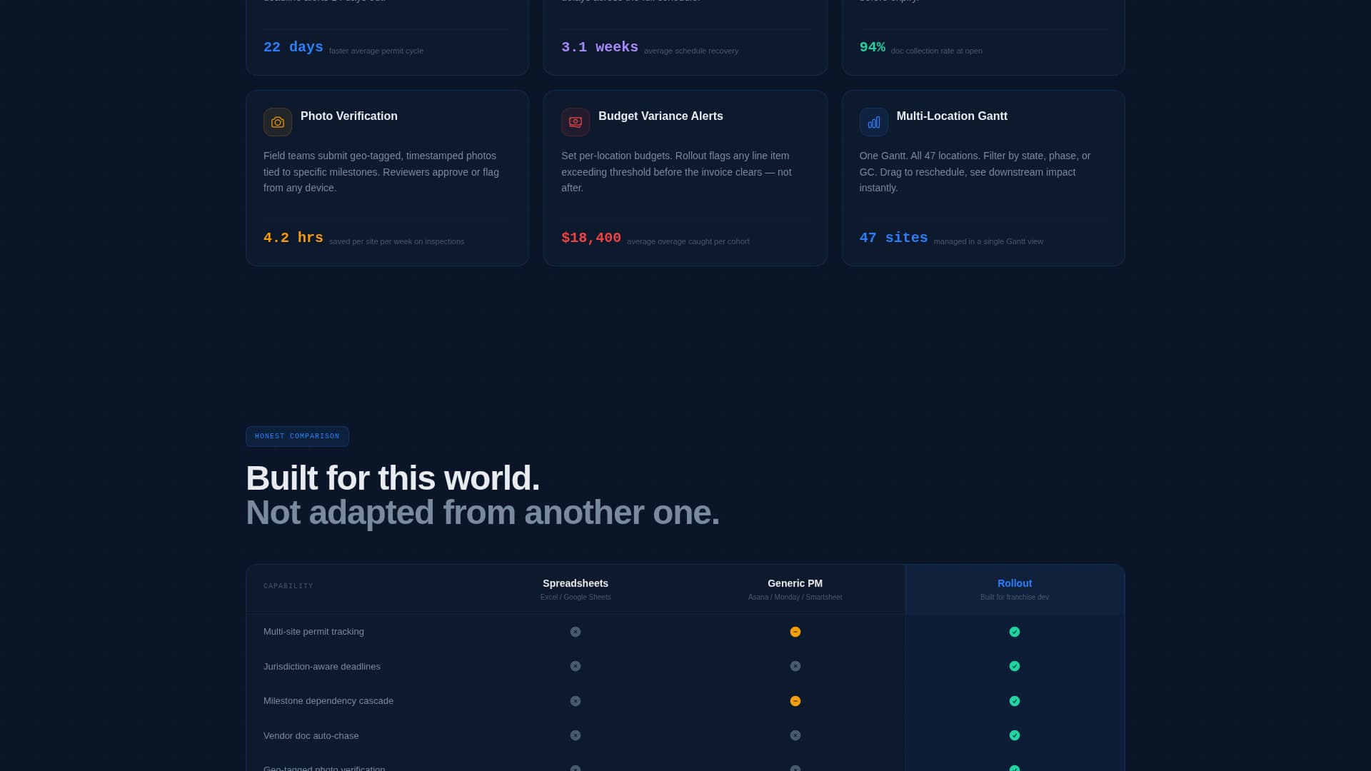
Task: Click the Honest Comparison badge
Action: pyautogui.click(x=297, y=436)
